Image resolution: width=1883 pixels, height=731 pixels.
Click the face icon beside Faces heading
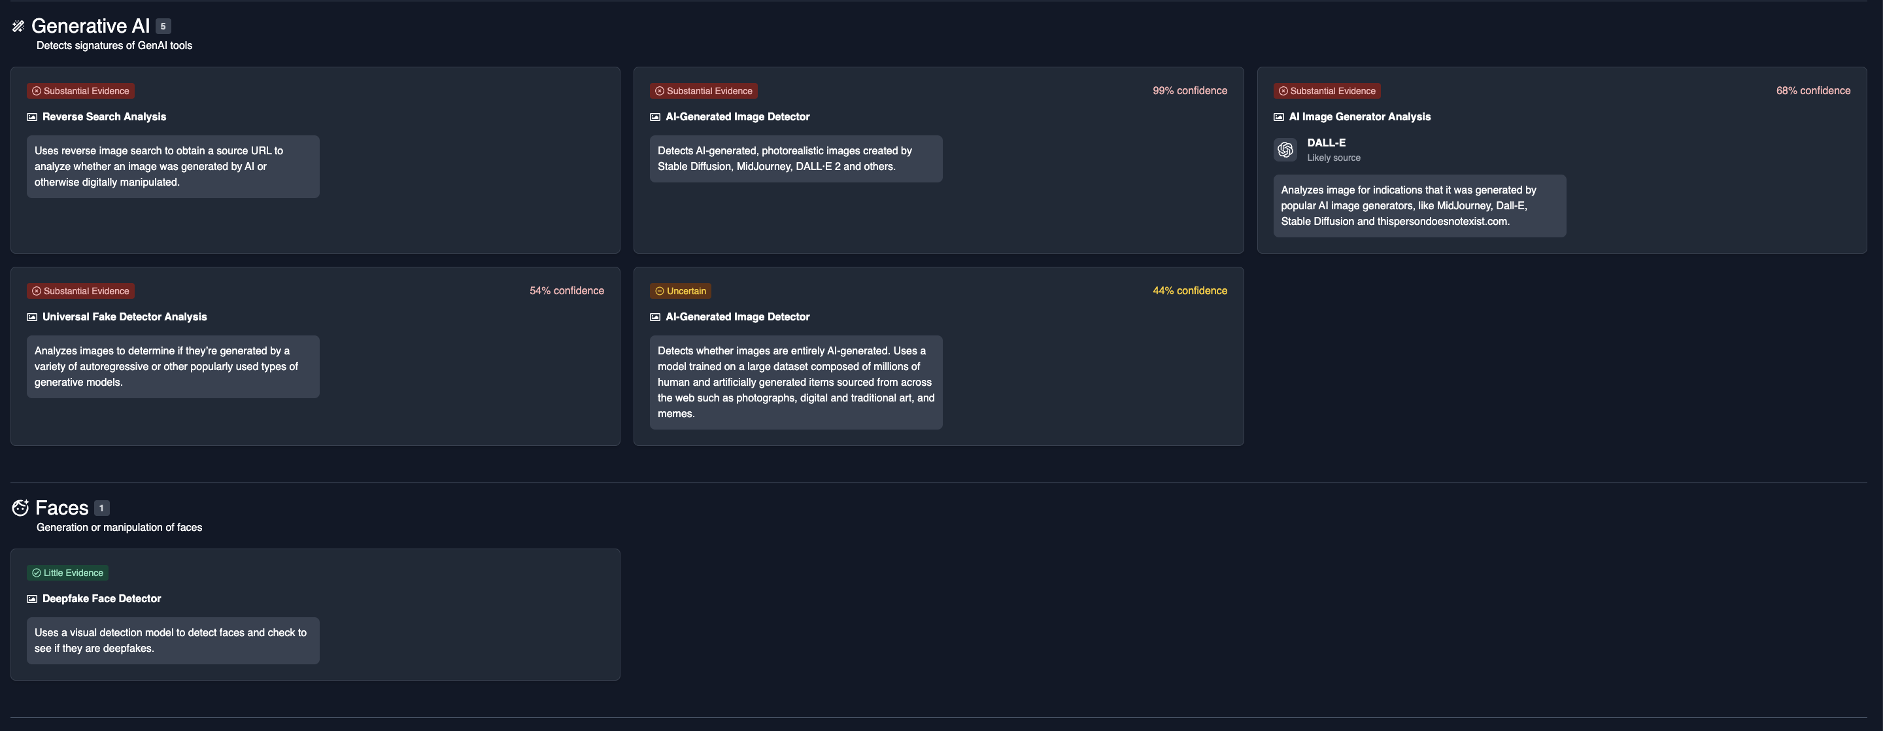[20, 507]
